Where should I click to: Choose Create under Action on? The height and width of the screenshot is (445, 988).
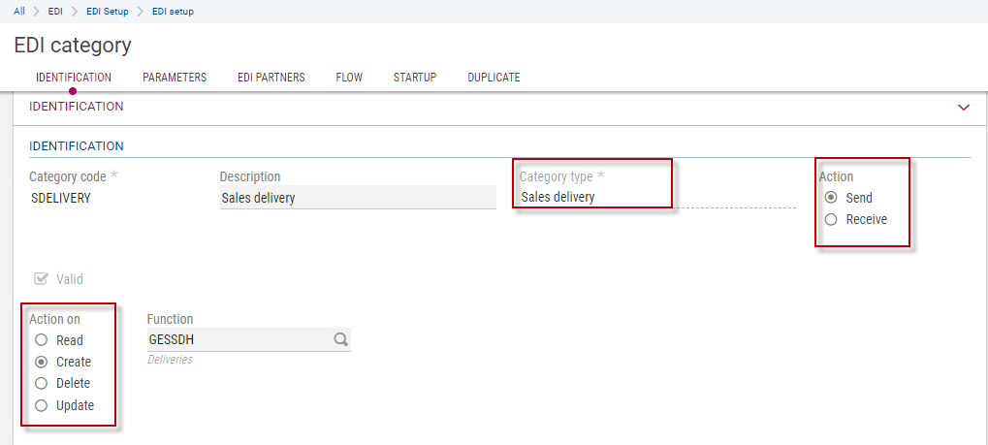click(41, 362)
